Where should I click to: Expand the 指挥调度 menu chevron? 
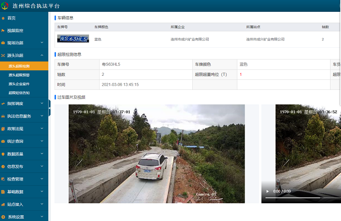(42, 104)
